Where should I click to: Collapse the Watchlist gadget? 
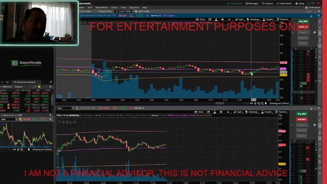tap(2, 87)
